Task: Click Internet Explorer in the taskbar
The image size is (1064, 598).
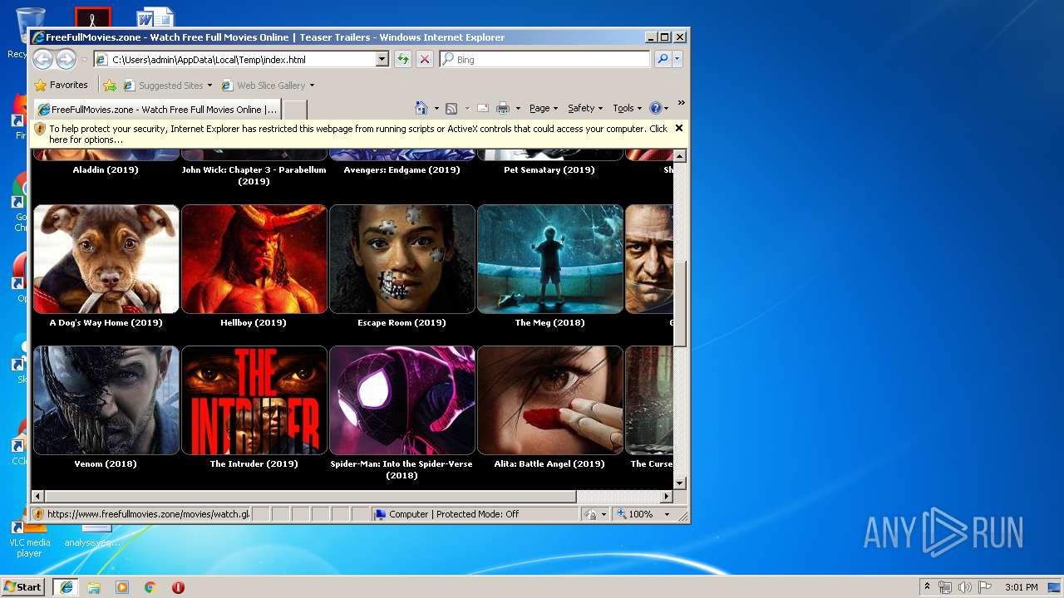Action: pos(66,587)
